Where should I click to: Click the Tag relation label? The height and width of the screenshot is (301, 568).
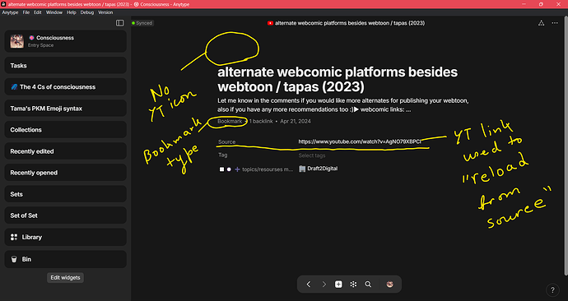223,155
